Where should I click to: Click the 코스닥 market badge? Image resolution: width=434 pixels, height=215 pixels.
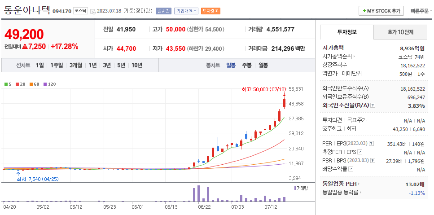[x=80, y=11]
